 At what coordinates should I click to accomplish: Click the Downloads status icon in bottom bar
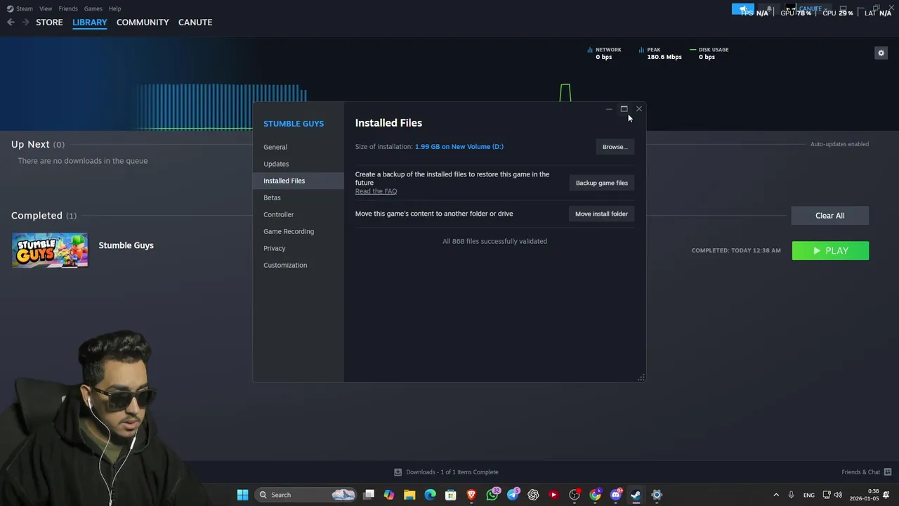tap(398, 472)
